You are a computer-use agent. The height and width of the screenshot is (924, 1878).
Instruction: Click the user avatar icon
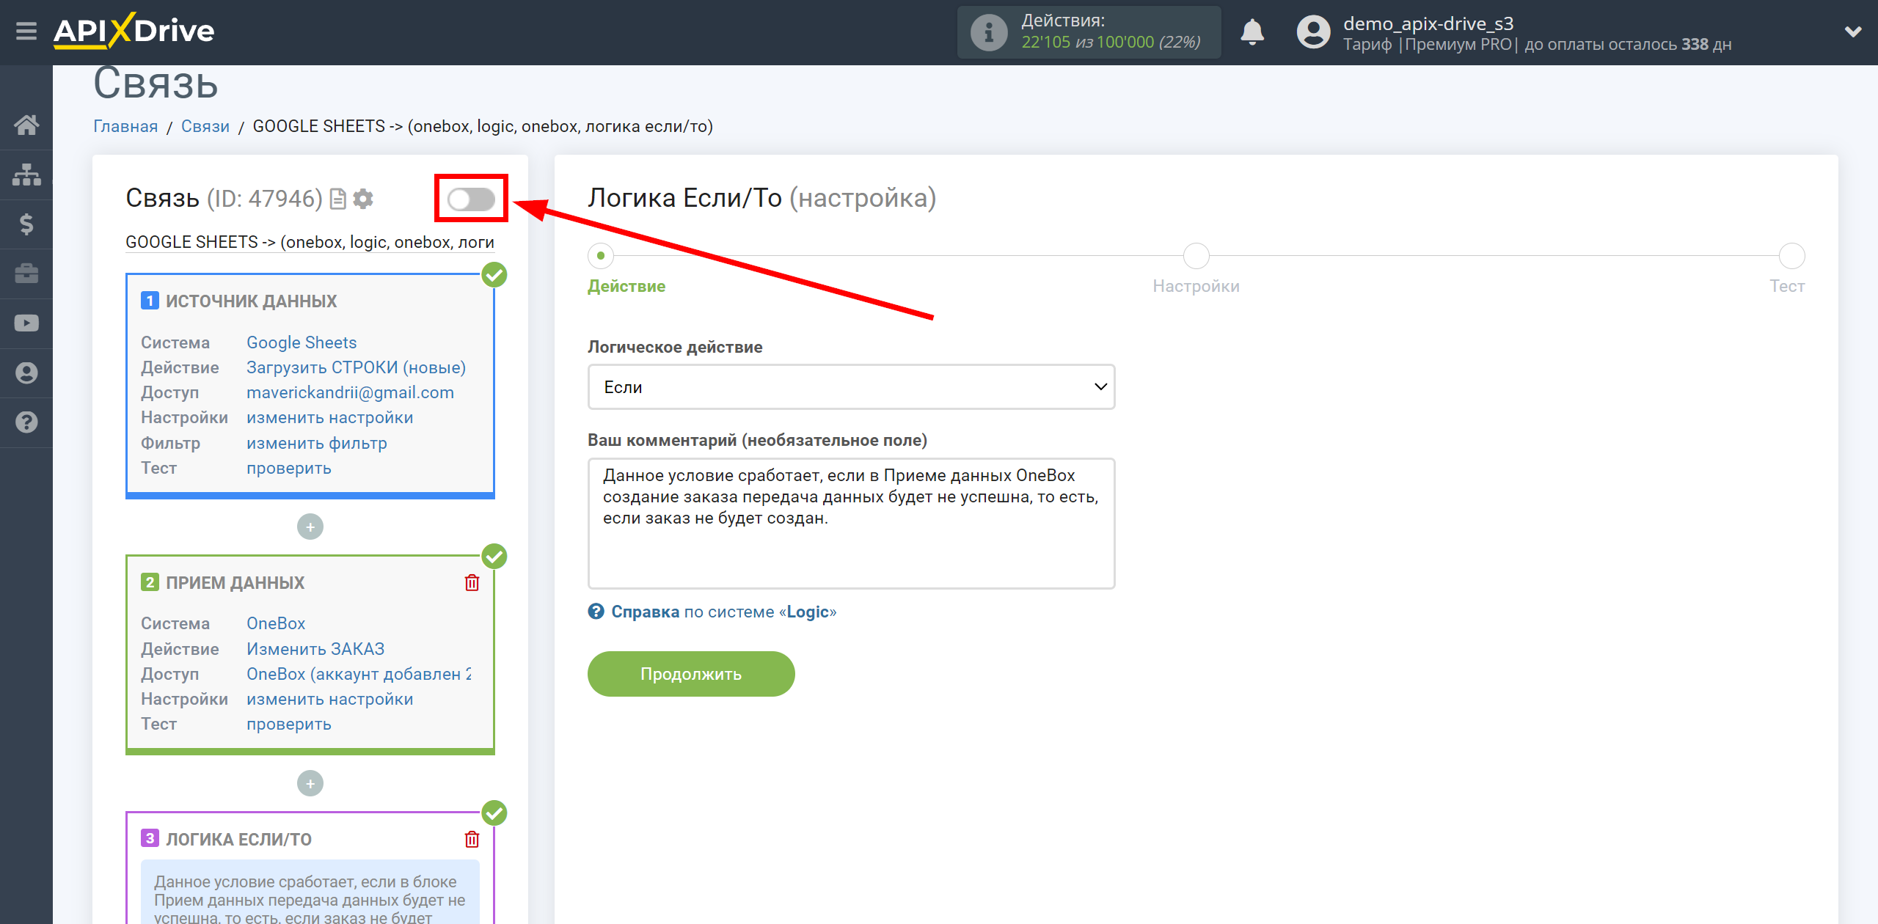[1313, 32]
